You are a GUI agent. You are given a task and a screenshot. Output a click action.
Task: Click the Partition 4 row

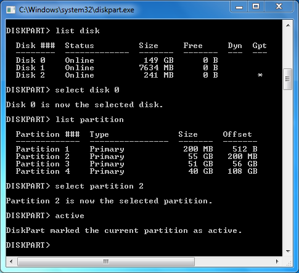pyautogui.click(x=136, y=171)
